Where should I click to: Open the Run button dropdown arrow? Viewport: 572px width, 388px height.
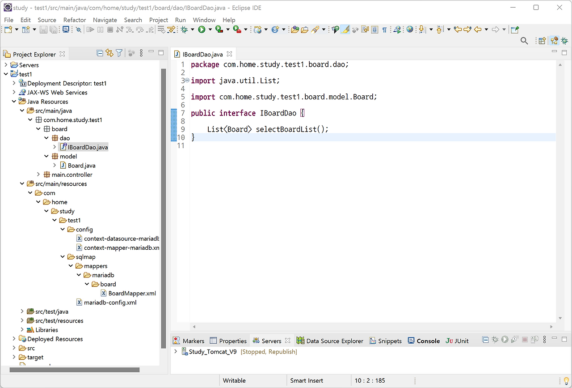(x=210, y=30)
